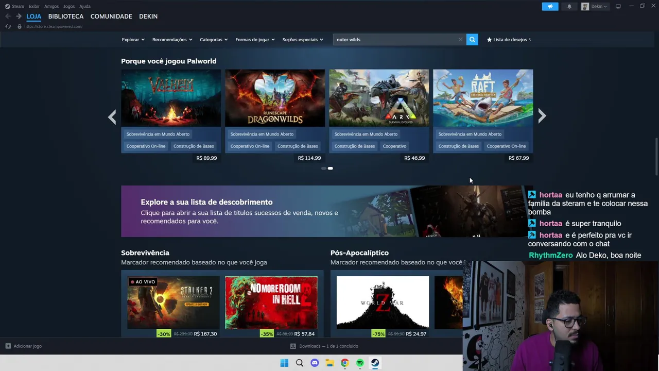Open the No More Room in Hell 2 thumbnail
This screenshot has height=371, width=659.
271,302
